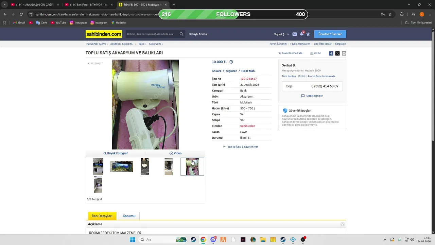
Task: Collapse the Açıklama section arrow
Action: [343, 224]
